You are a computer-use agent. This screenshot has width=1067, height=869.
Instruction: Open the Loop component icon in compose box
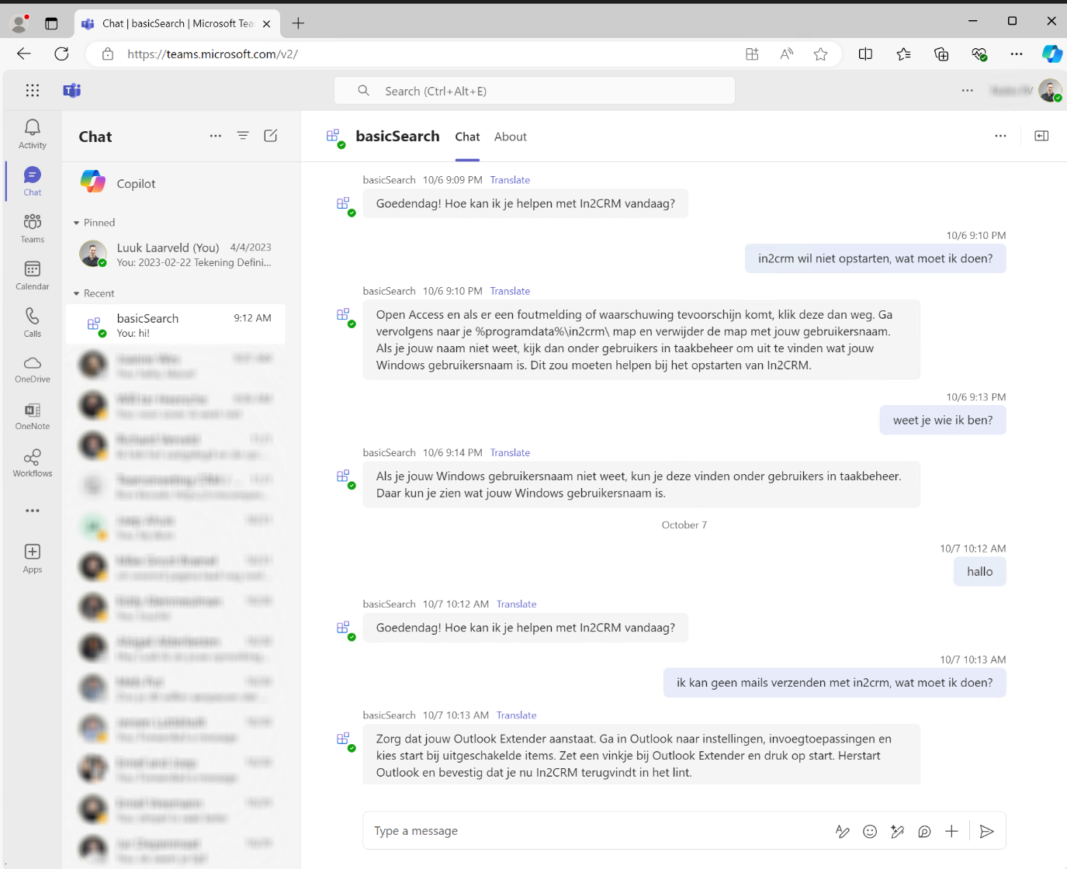click(924, 831)
